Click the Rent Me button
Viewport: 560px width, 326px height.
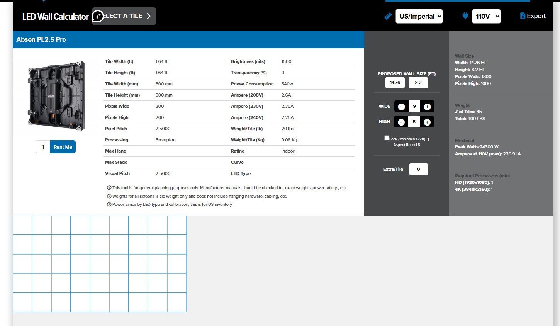(x=63, y=147)
